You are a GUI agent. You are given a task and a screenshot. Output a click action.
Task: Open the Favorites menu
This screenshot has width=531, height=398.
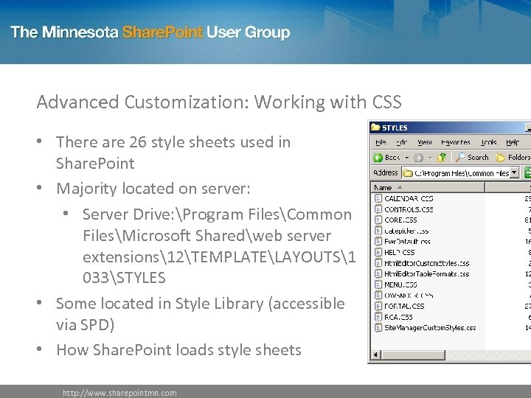[x=456, y=142]
